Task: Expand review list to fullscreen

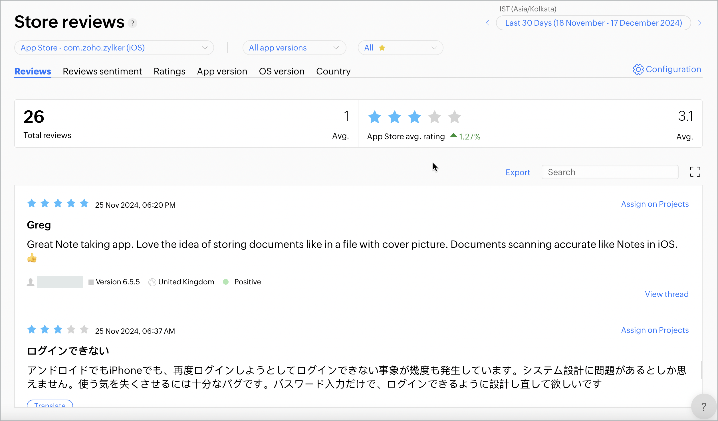Action: (695, 172)
